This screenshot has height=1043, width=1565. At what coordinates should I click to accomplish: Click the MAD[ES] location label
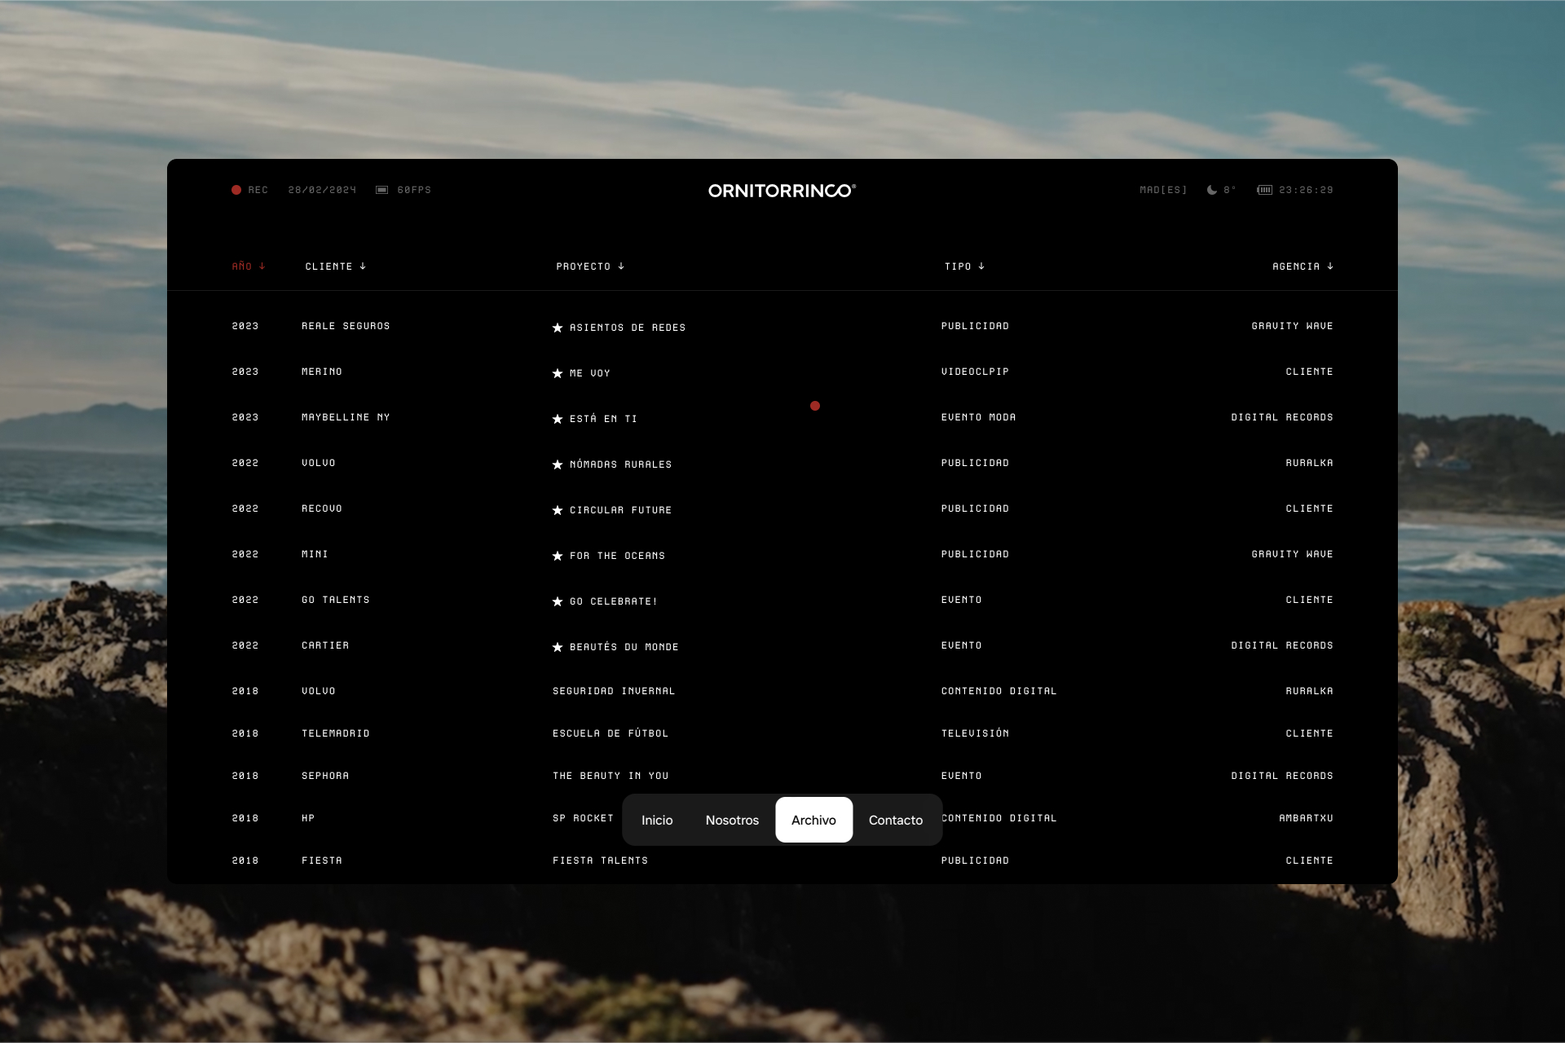[x=1163, y=190]
